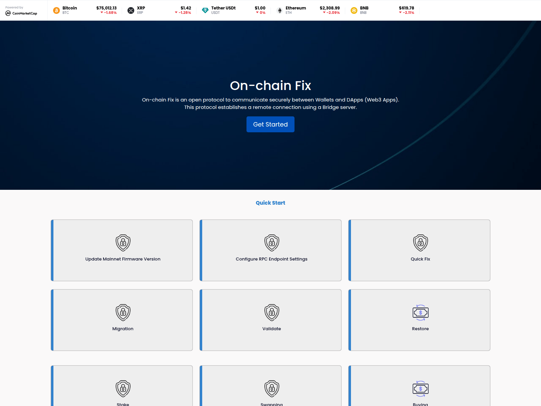Viewport: 541px width, 406px height.
Task: Click the Quick Fix shield icon
Action: coord(421,243)
